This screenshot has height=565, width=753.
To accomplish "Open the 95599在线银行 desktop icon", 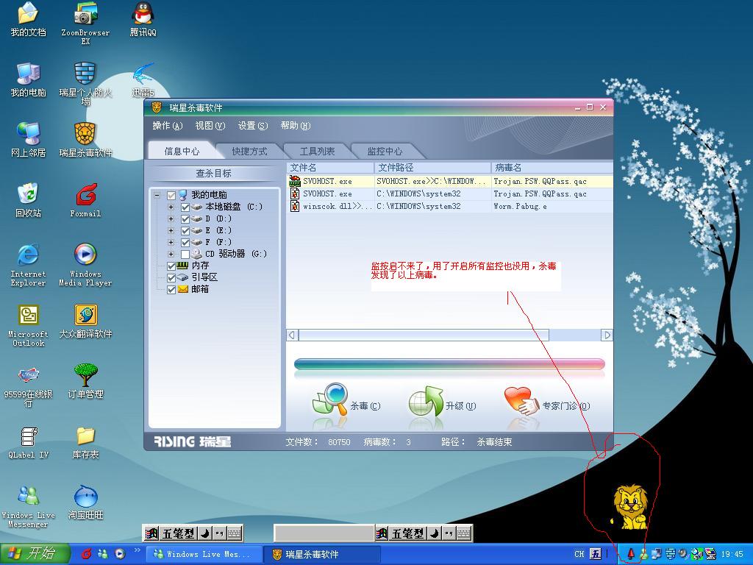I will coord(29,385).
